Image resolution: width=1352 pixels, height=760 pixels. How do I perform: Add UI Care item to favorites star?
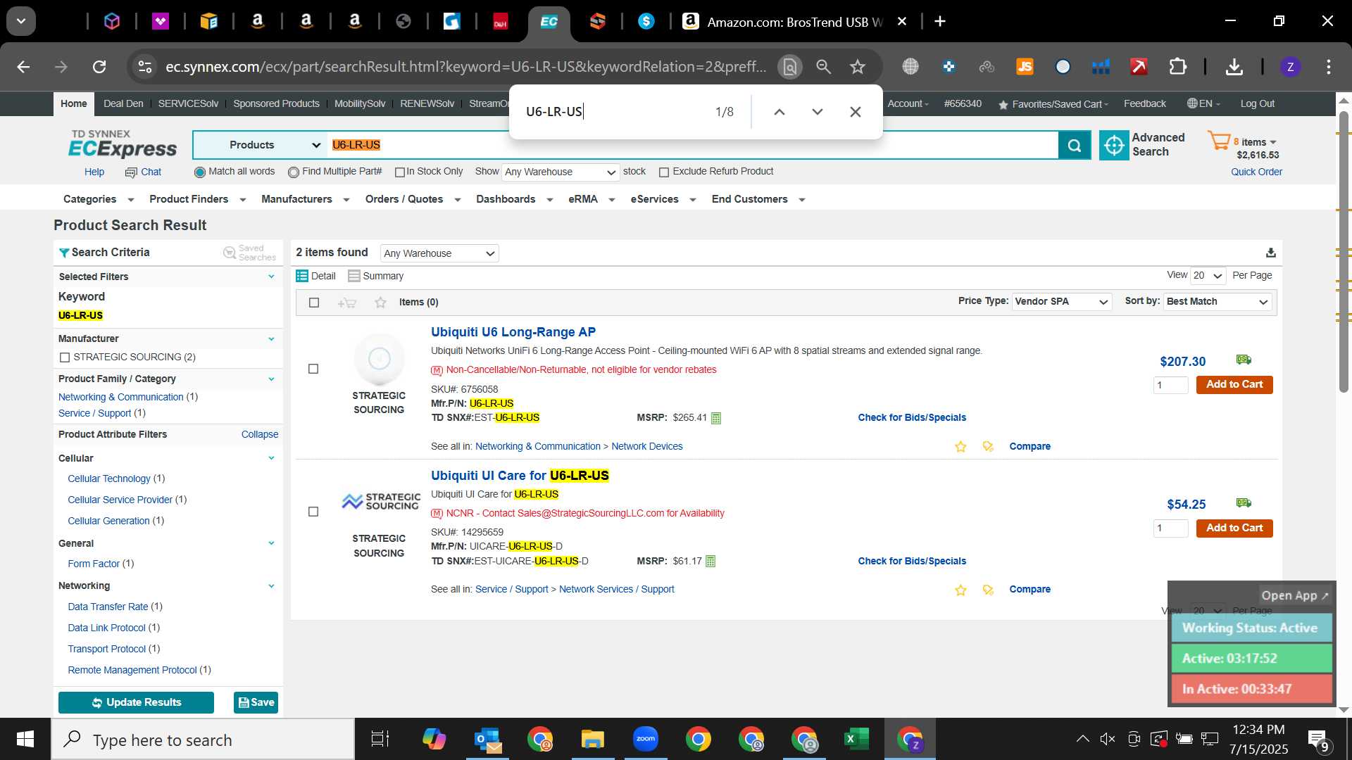(x=960, y=590)
